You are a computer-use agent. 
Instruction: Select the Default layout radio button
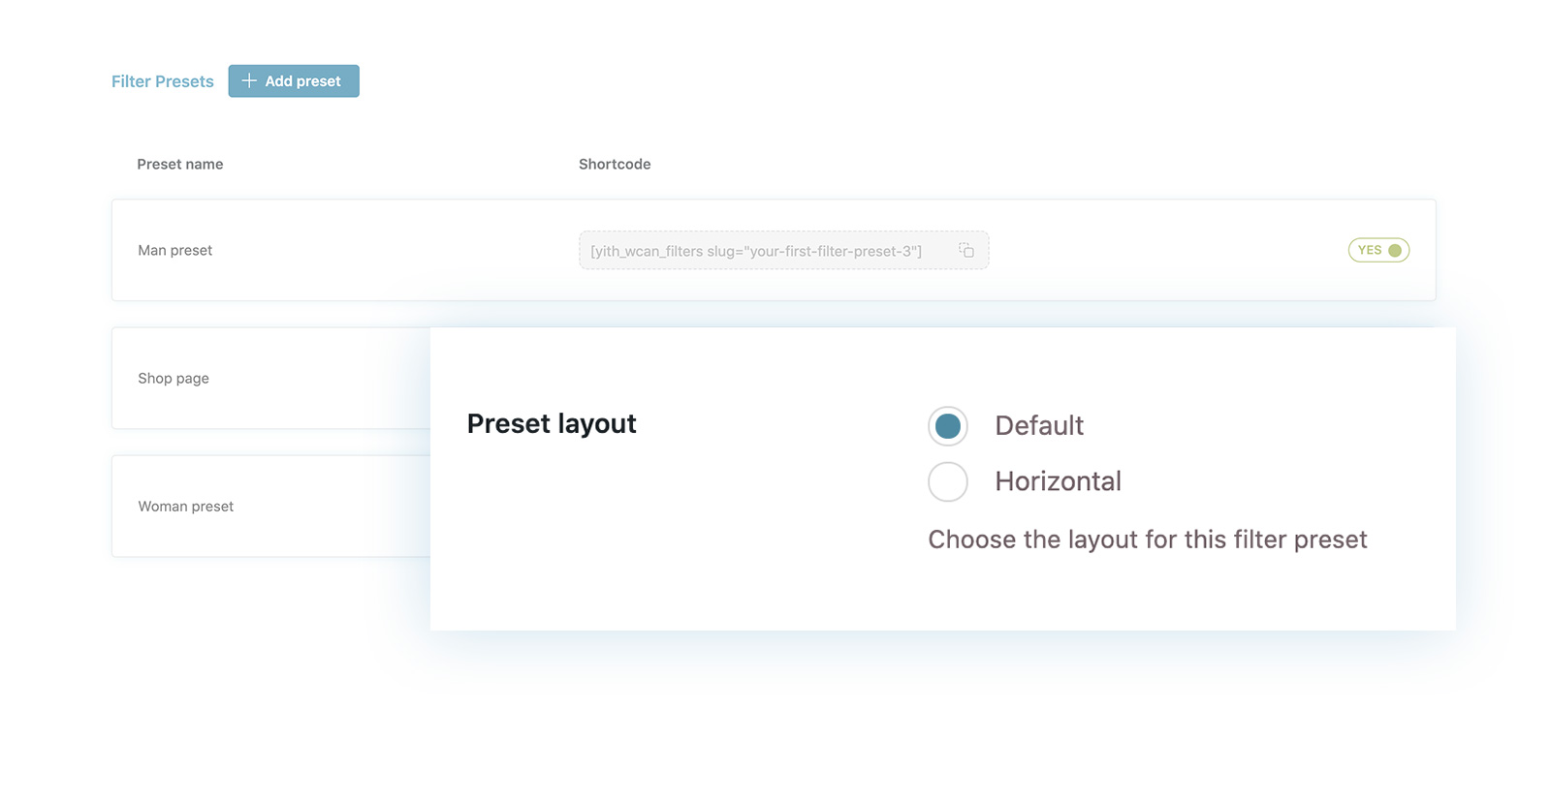point(948,426)
